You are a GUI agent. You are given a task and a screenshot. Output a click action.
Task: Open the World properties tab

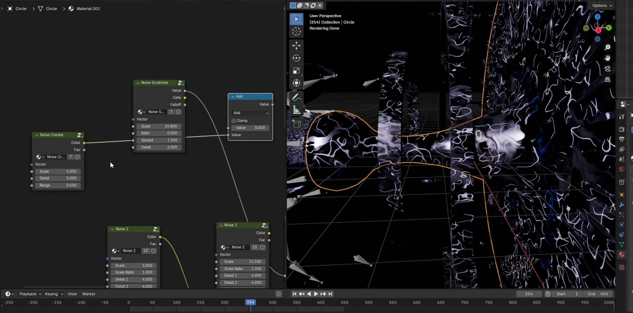[621, 169]
